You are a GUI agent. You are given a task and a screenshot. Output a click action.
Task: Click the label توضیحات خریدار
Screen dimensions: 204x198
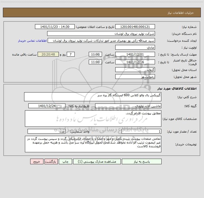186,144
